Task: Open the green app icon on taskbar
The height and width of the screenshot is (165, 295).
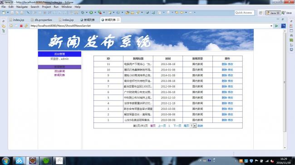Action: [x=46, y=161]
